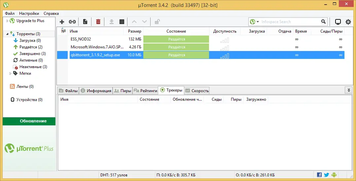The height and width of the screenshot is (181, 356).
Task: Click upload speed status О: 0.0 КБ/с
Action: coord(255,175)
